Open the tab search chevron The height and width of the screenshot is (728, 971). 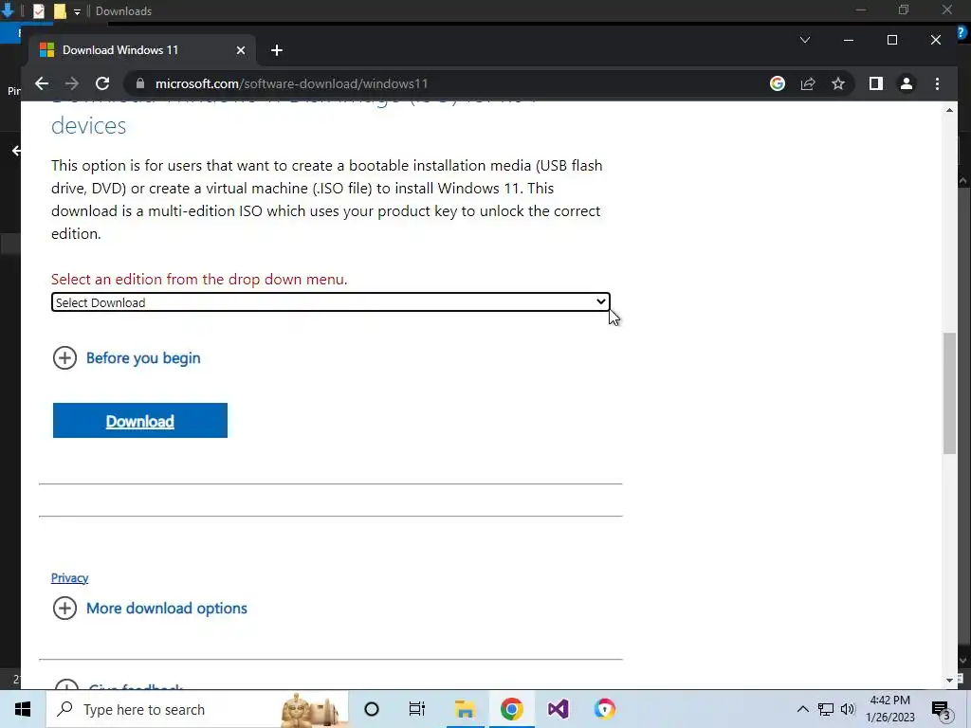point(805,40)
